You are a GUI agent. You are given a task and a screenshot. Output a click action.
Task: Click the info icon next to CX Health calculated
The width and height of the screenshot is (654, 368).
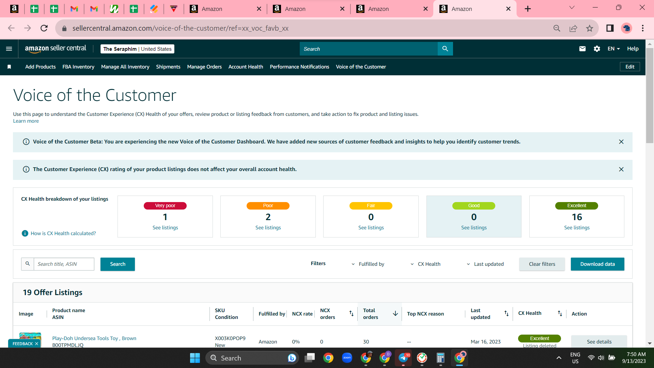click(x=25, y=233)
